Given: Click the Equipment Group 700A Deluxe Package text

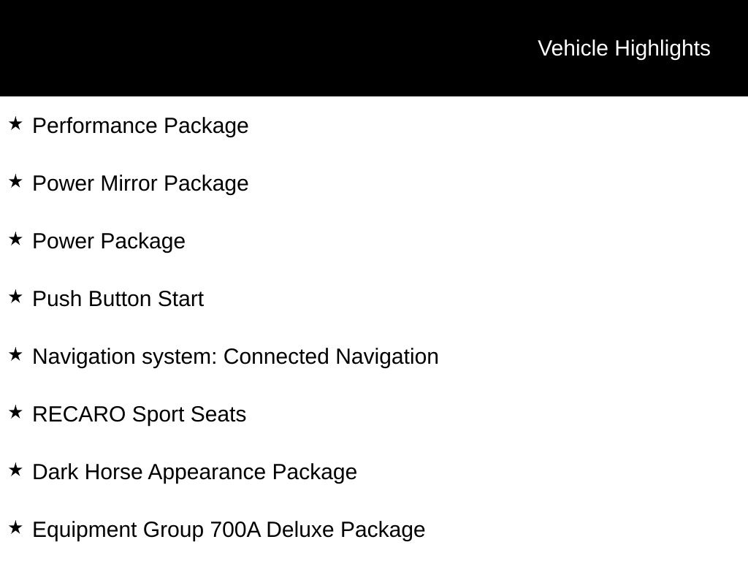Looking at the screenshot, I should (229, 530).
